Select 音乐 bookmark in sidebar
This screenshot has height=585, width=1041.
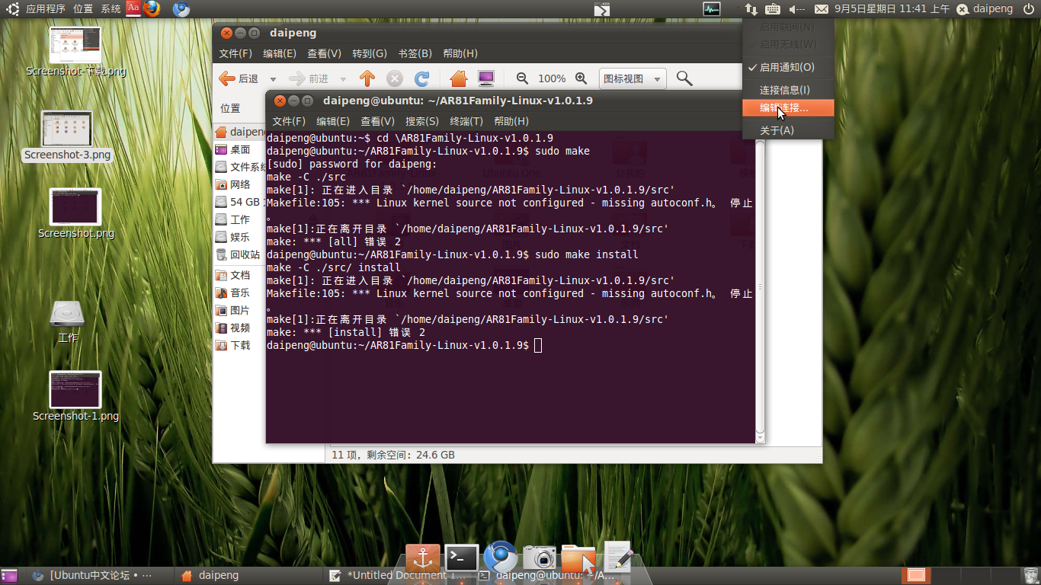pos(239,292)
